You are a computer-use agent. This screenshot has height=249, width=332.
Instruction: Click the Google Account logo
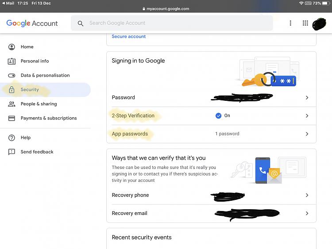(32, 23)
